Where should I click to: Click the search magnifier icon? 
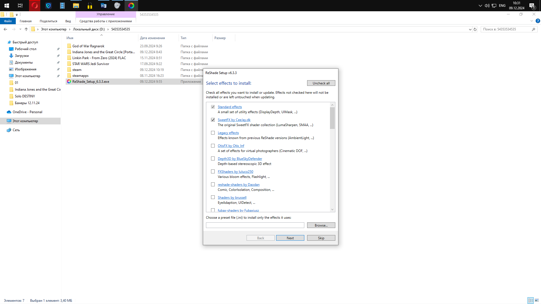[x=533, y=29]
